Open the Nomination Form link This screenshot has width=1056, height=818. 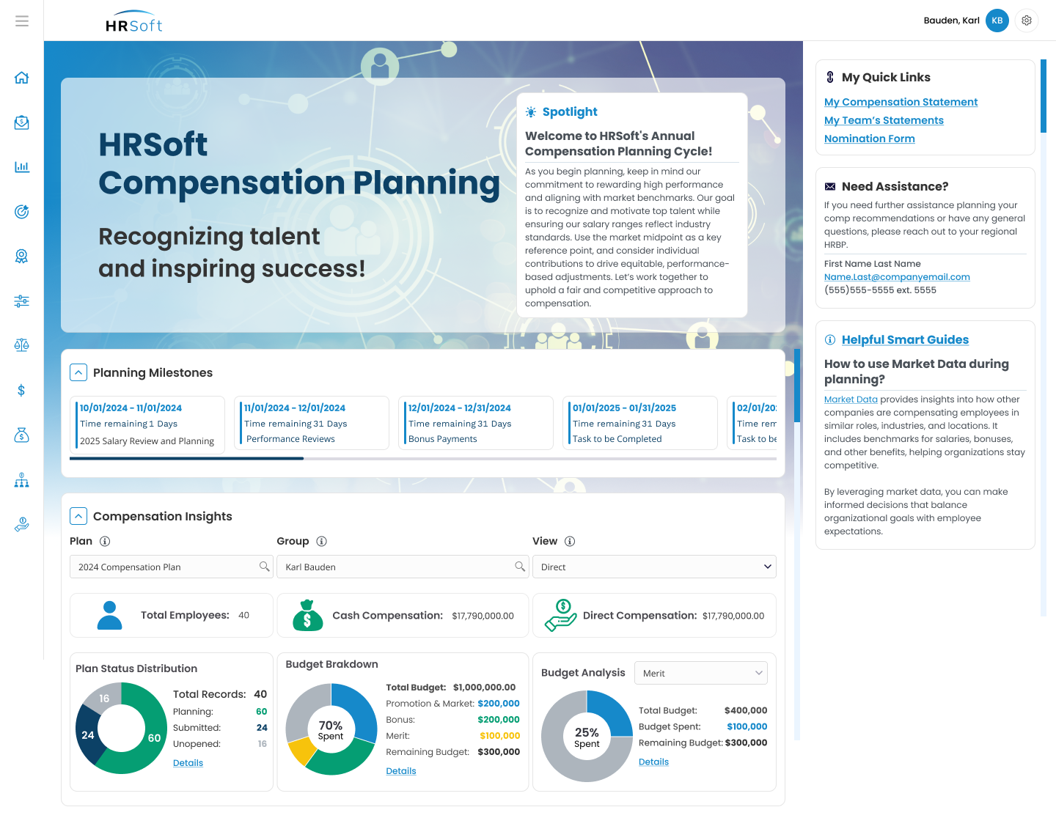pyautogui.click(x=869, y=139)
